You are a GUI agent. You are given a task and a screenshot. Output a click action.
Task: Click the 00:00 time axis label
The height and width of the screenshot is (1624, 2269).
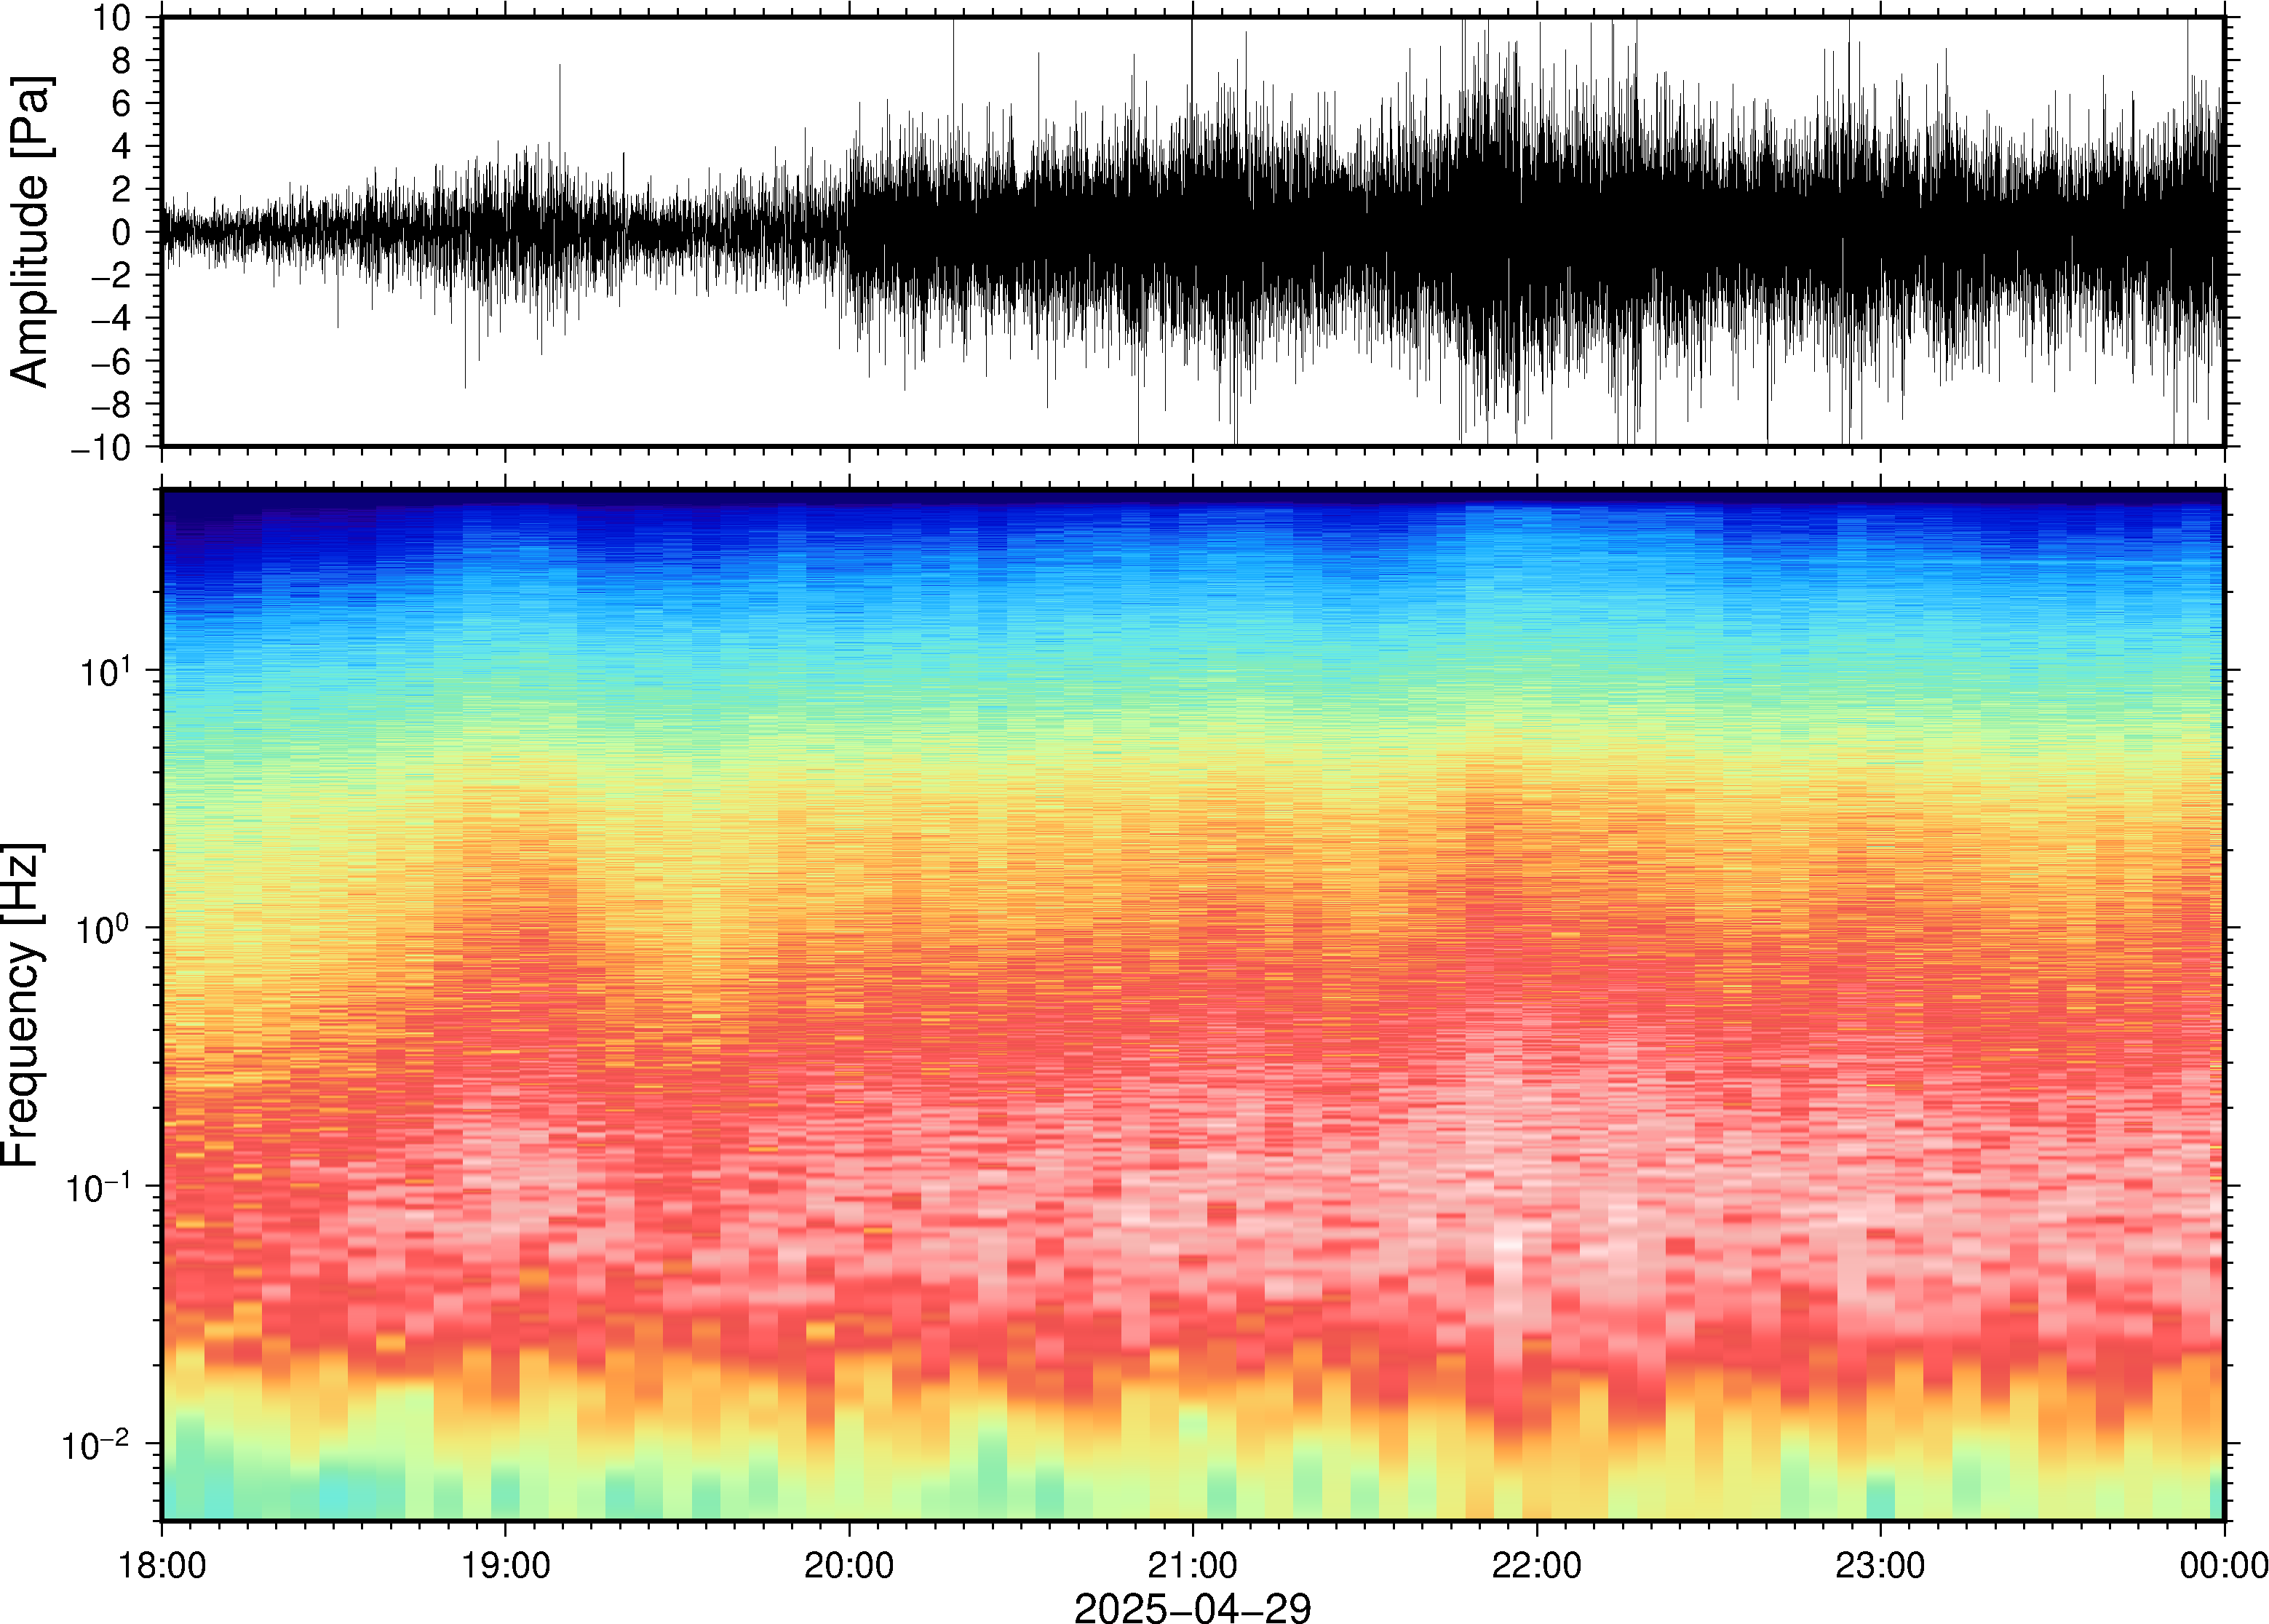point(2223,1565)
